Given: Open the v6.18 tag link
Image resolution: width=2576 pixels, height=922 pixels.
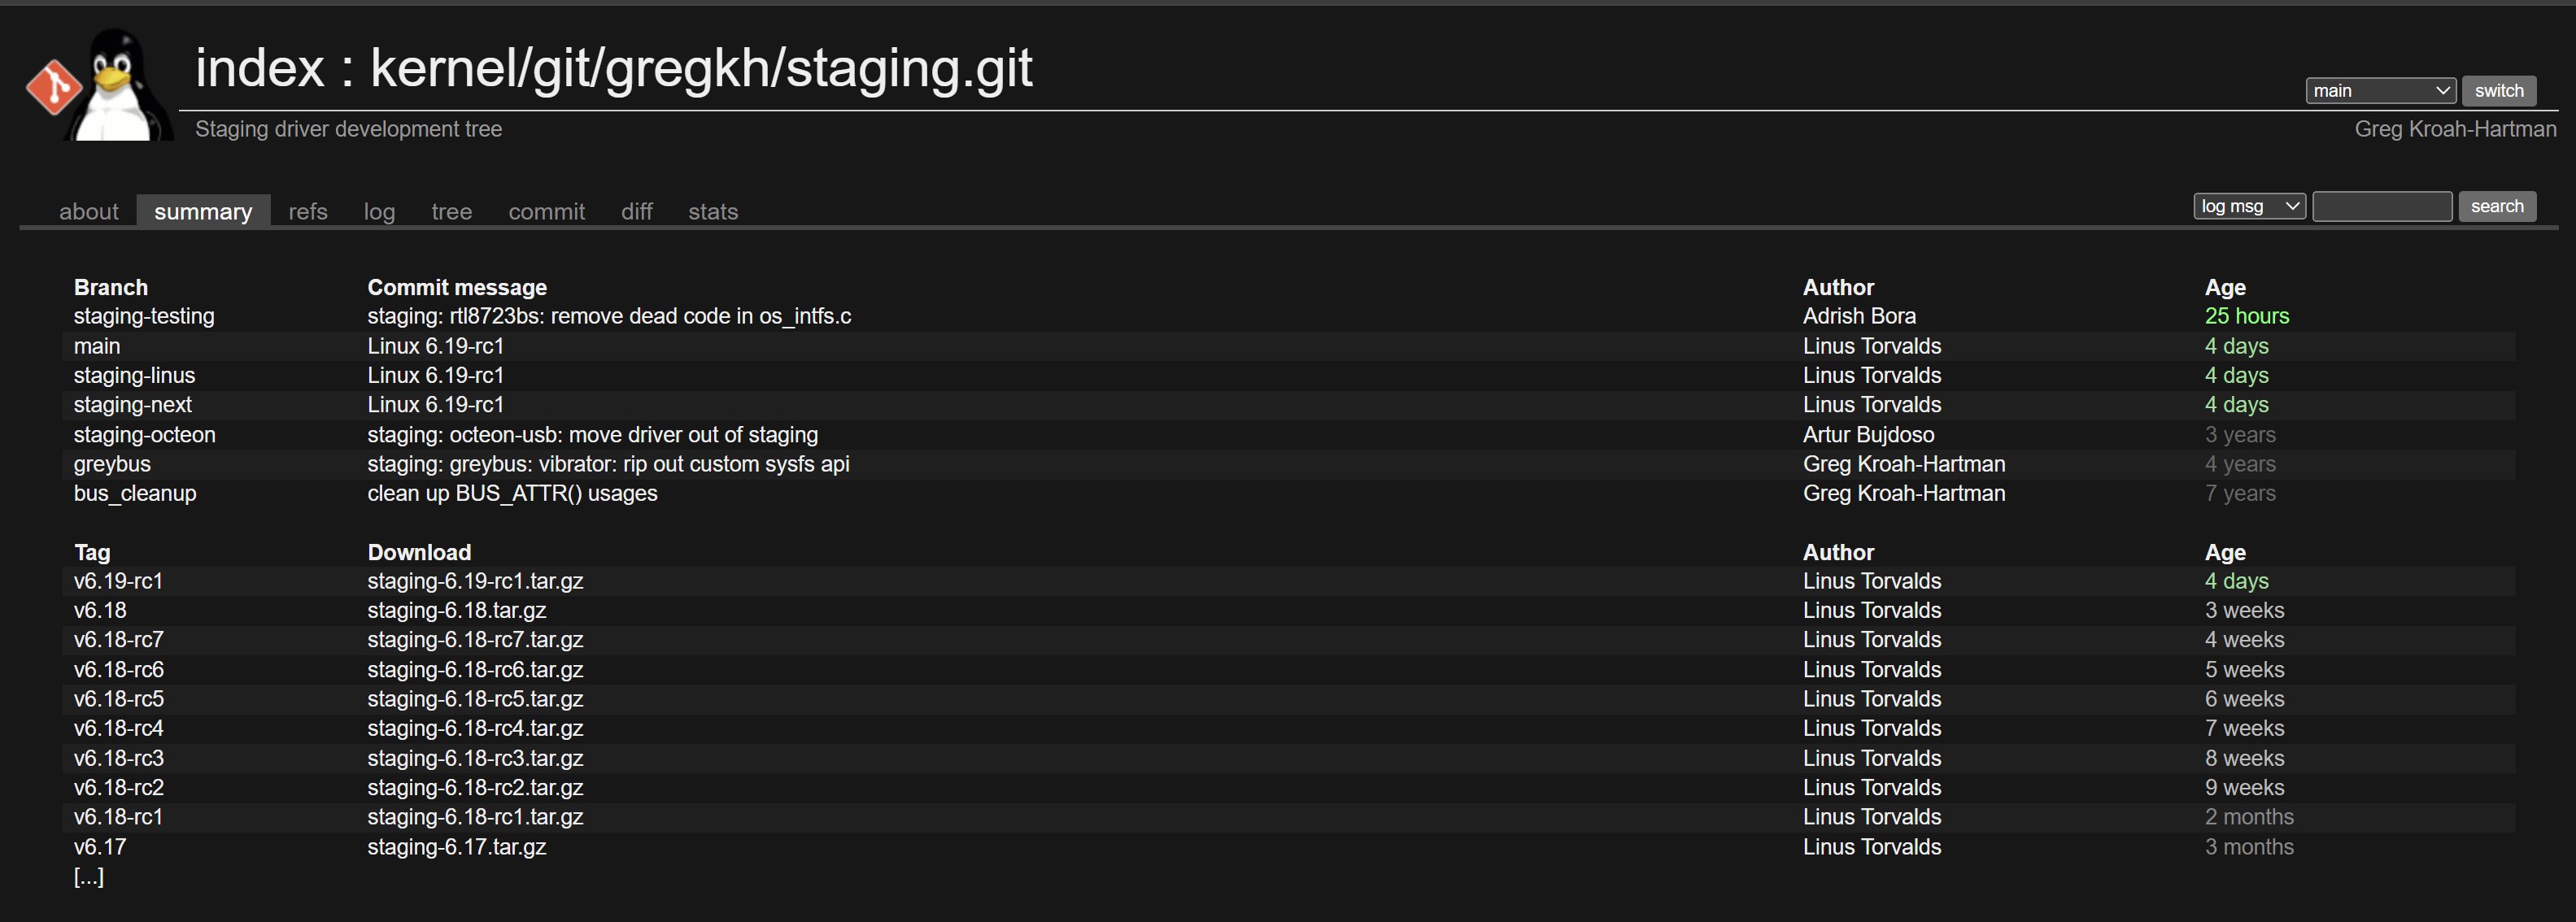Looking at the screenshot, I should (x=100, y=611).
